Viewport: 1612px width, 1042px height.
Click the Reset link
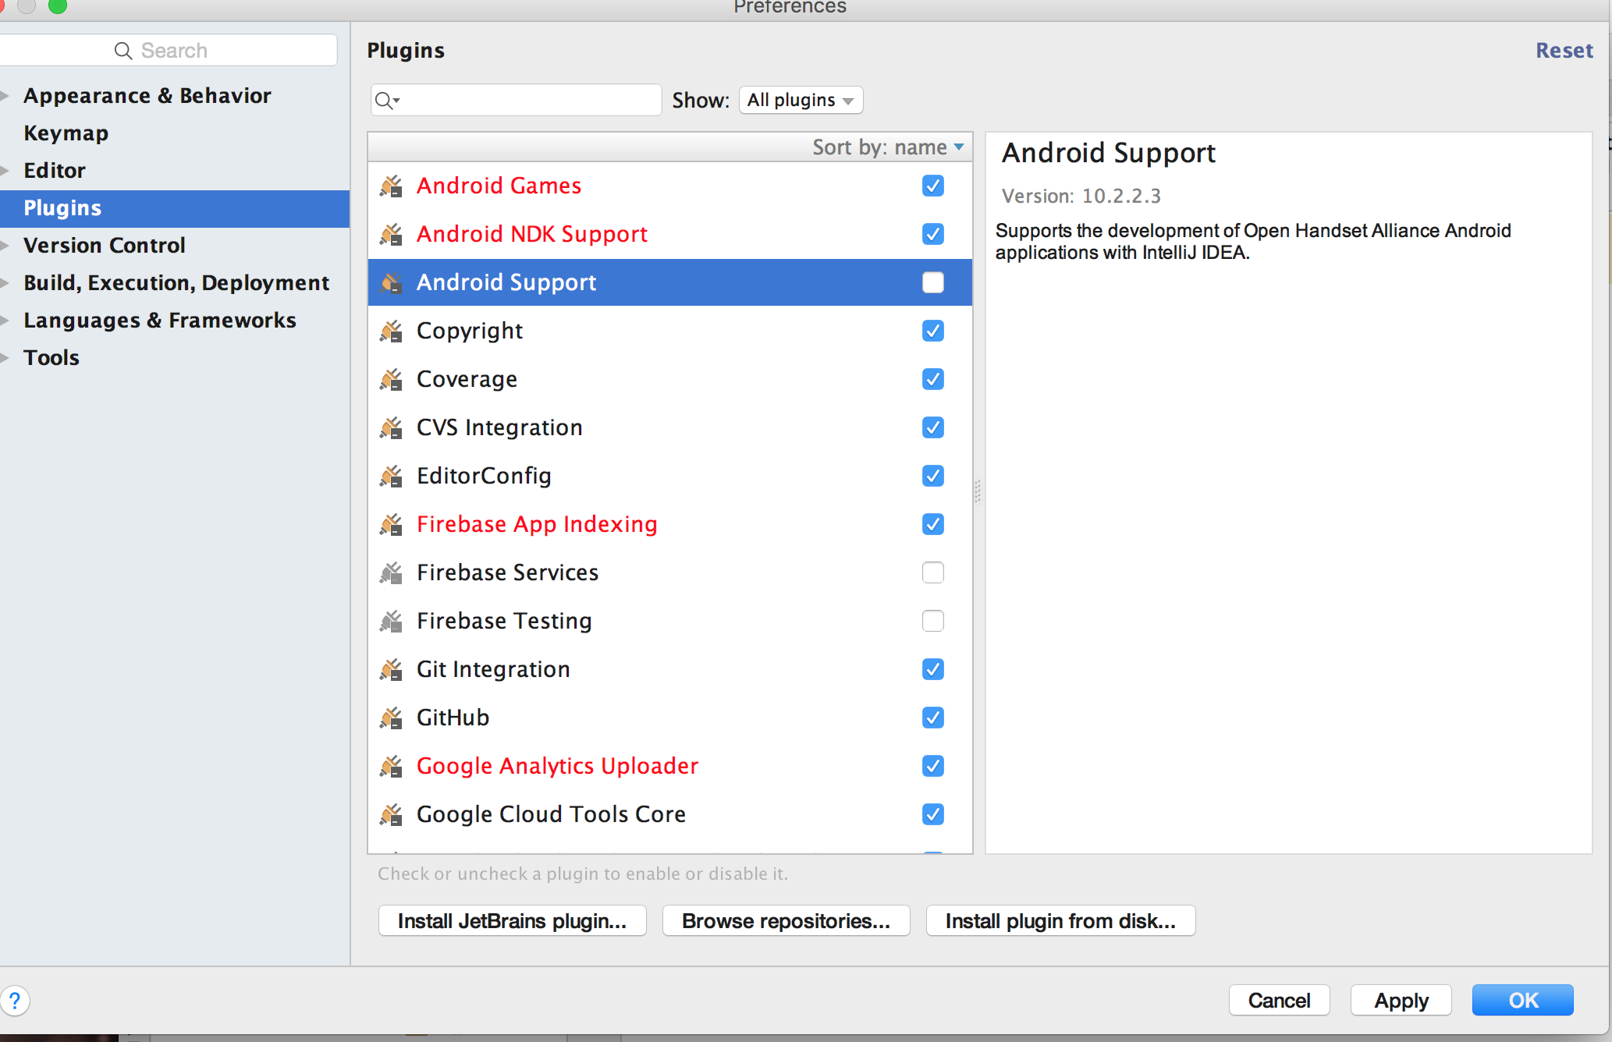(x=1564, y=51)
